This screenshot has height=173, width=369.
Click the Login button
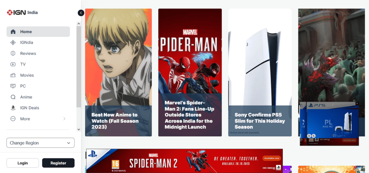coord(23,163)
